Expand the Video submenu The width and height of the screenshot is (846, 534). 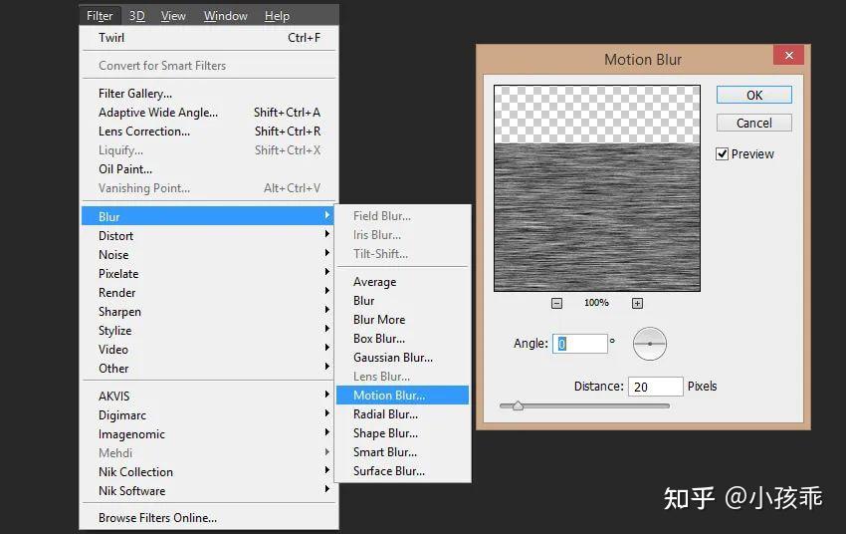tap(209, 349)
